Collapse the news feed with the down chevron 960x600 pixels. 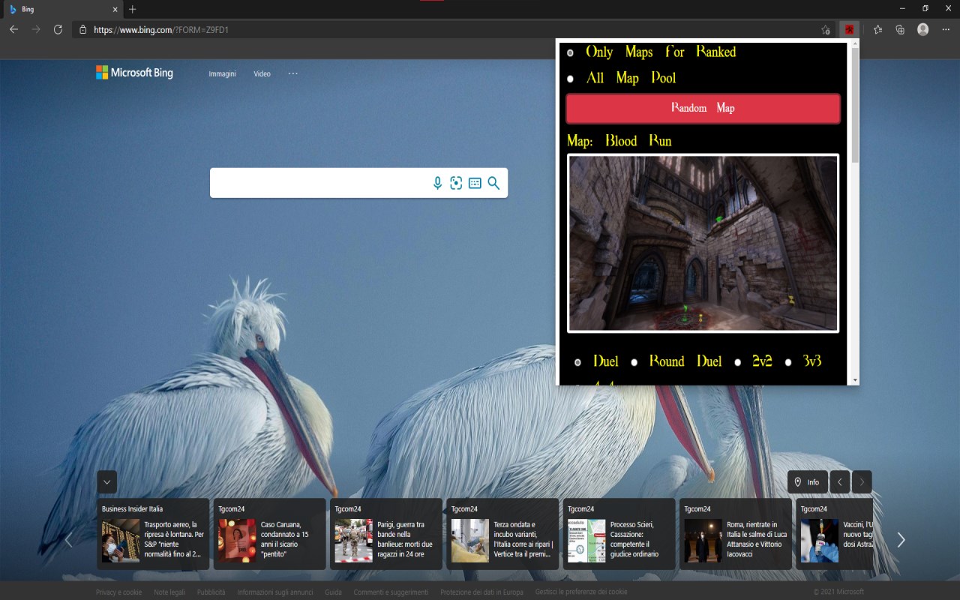pyautogui.click(x=107, y=482)
